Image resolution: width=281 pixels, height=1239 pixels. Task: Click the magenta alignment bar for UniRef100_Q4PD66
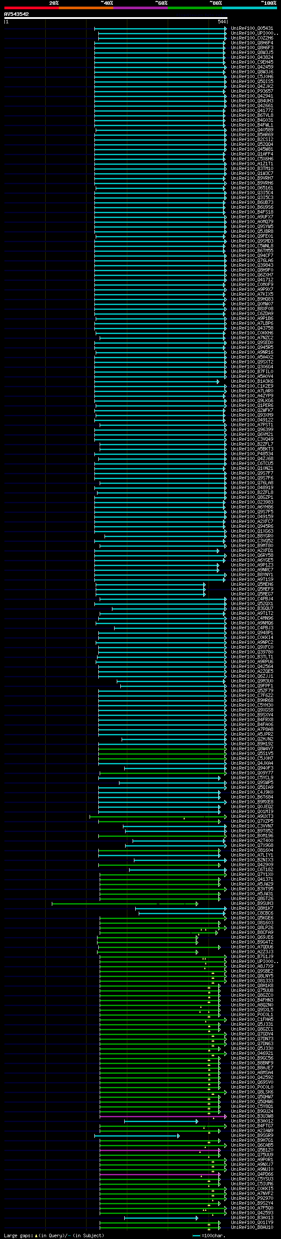[160, 1174]
